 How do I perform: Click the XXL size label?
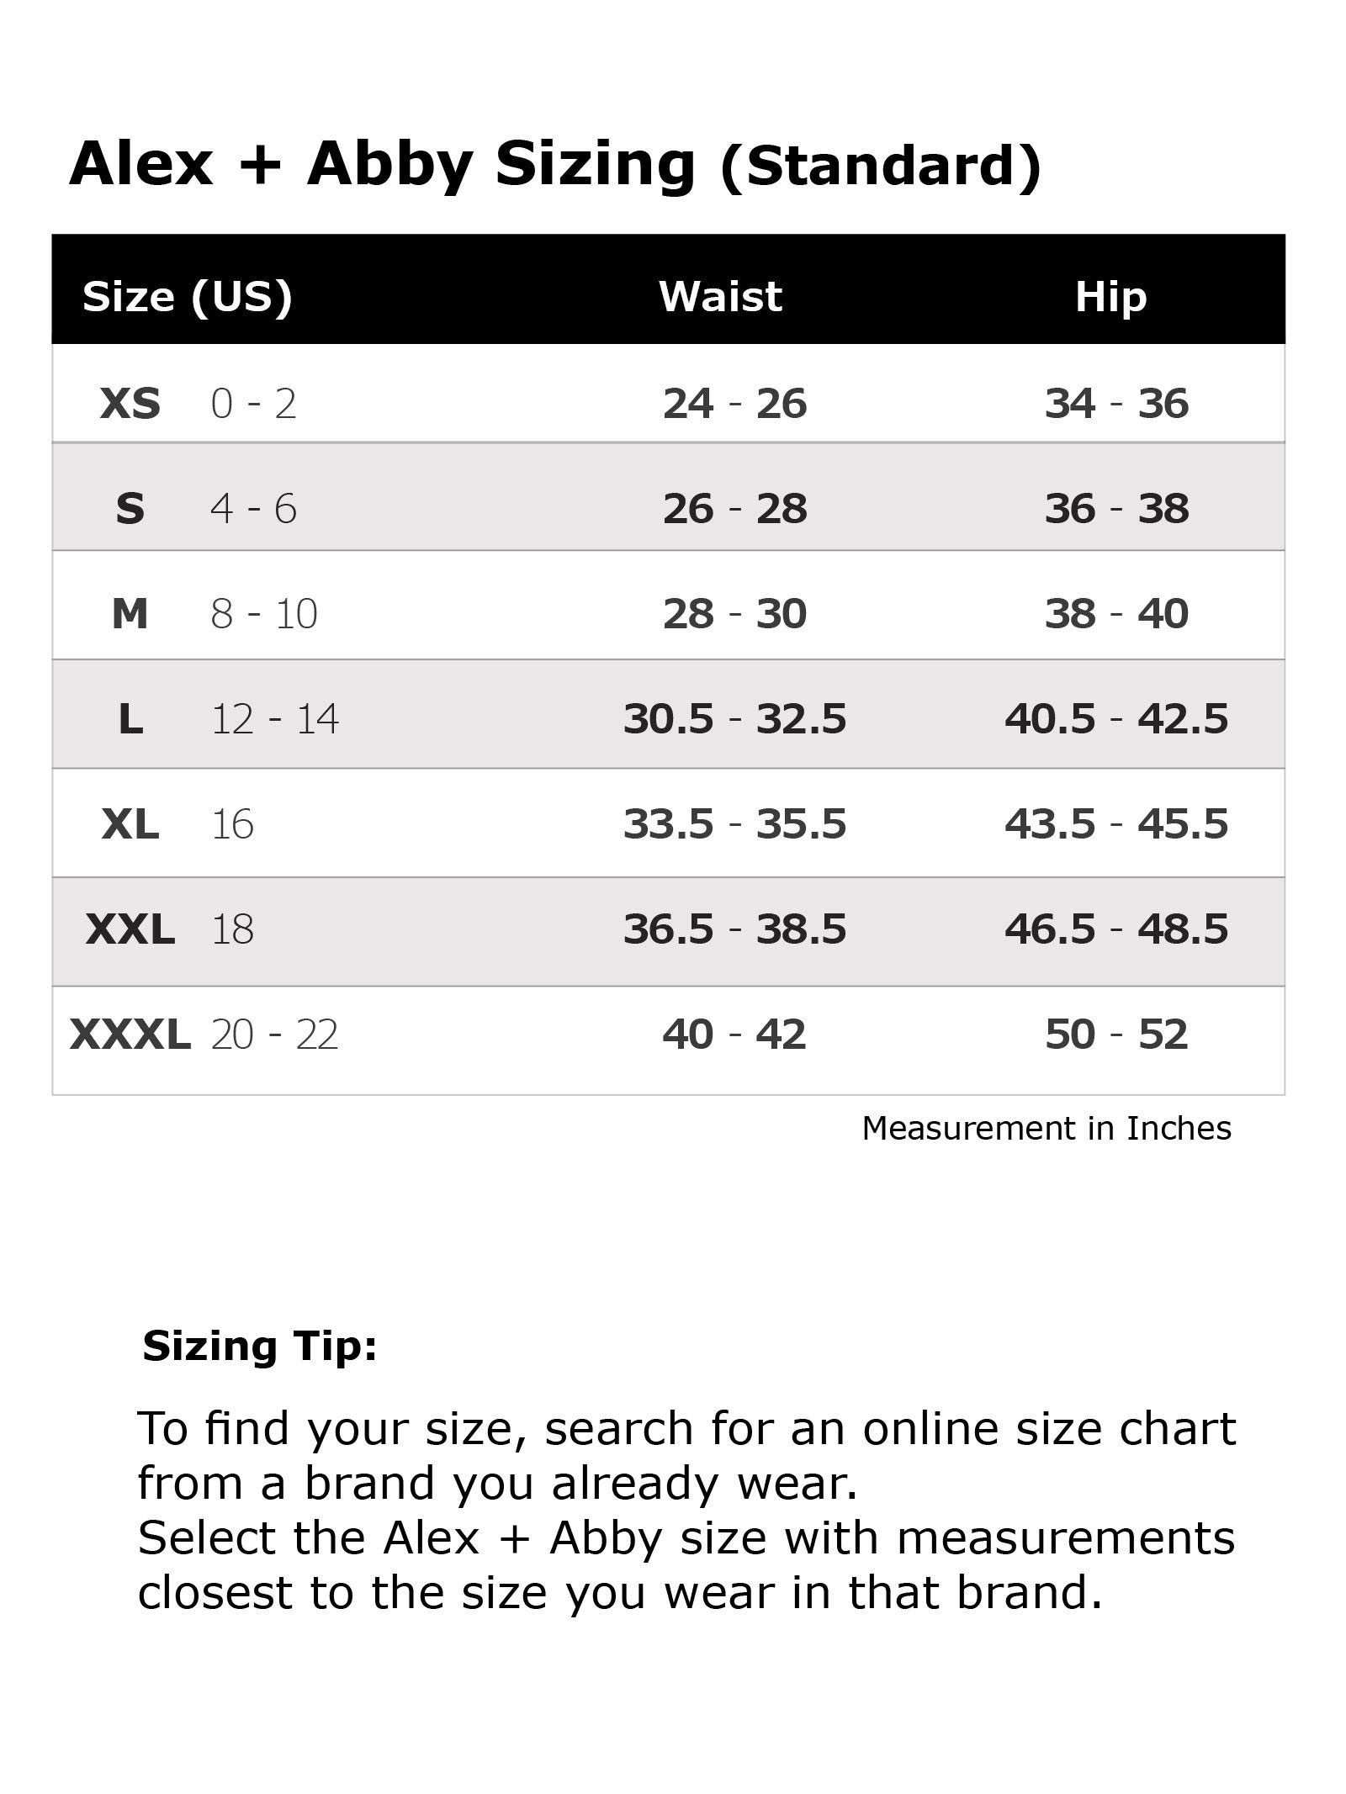pyautogui.click(x=130, y=929)
